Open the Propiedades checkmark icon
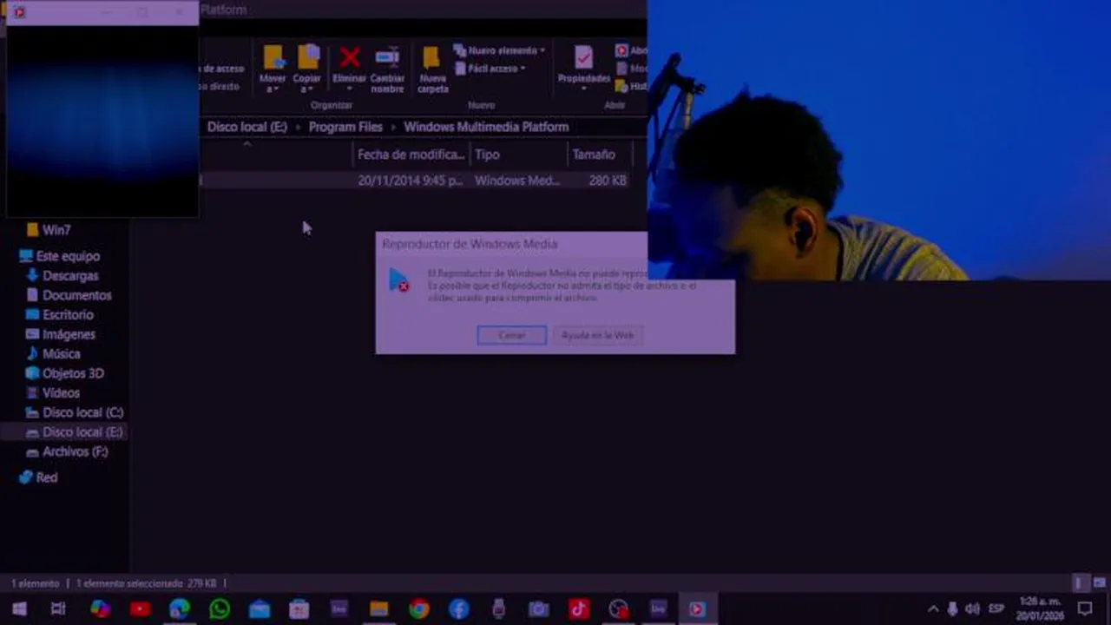 coord(583,57)
